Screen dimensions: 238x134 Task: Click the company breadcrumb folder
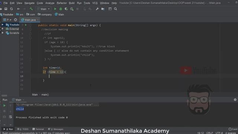[x=45, y=15]
